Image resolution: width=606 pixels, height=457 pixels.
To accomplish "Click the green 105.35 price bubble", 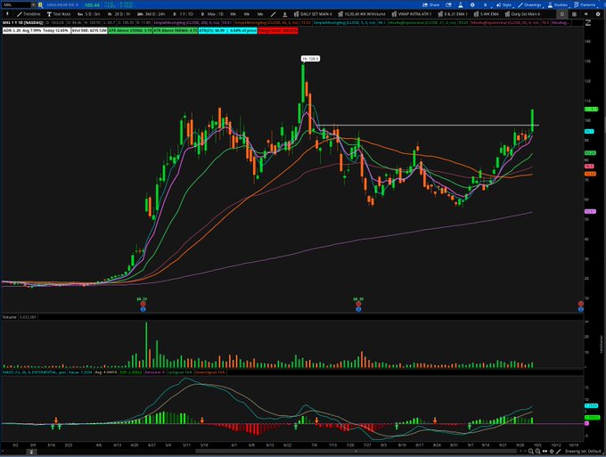I will point(591,110).
